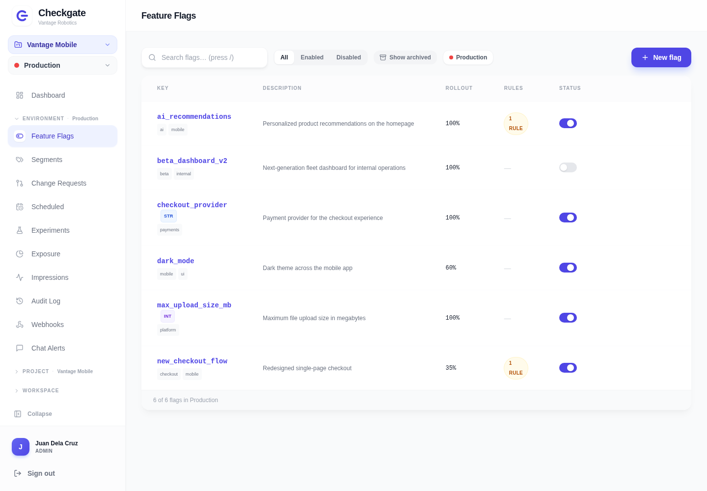Expand the WORKSPACE sidebar section
The width and height of the screenshot is (707, 491).
(x=37, y=391)
